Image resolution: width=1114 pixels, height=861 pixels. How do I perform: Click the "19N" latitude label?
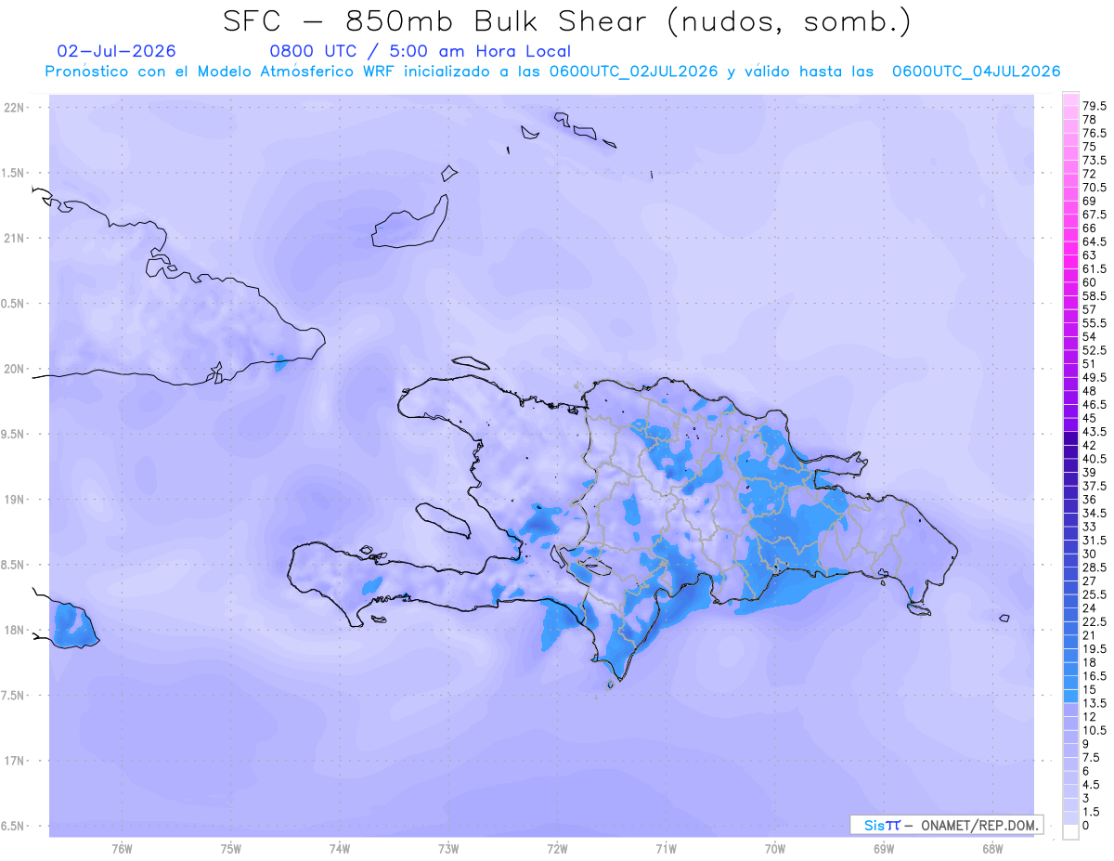[14, 500]
